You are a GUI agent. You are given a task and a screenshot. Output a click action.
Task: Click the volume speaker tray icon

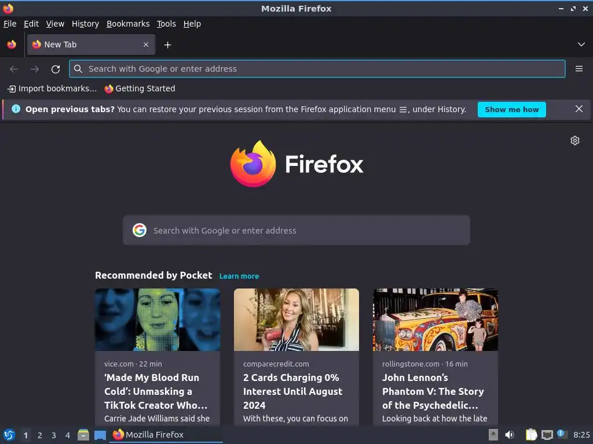coord(510,435)
